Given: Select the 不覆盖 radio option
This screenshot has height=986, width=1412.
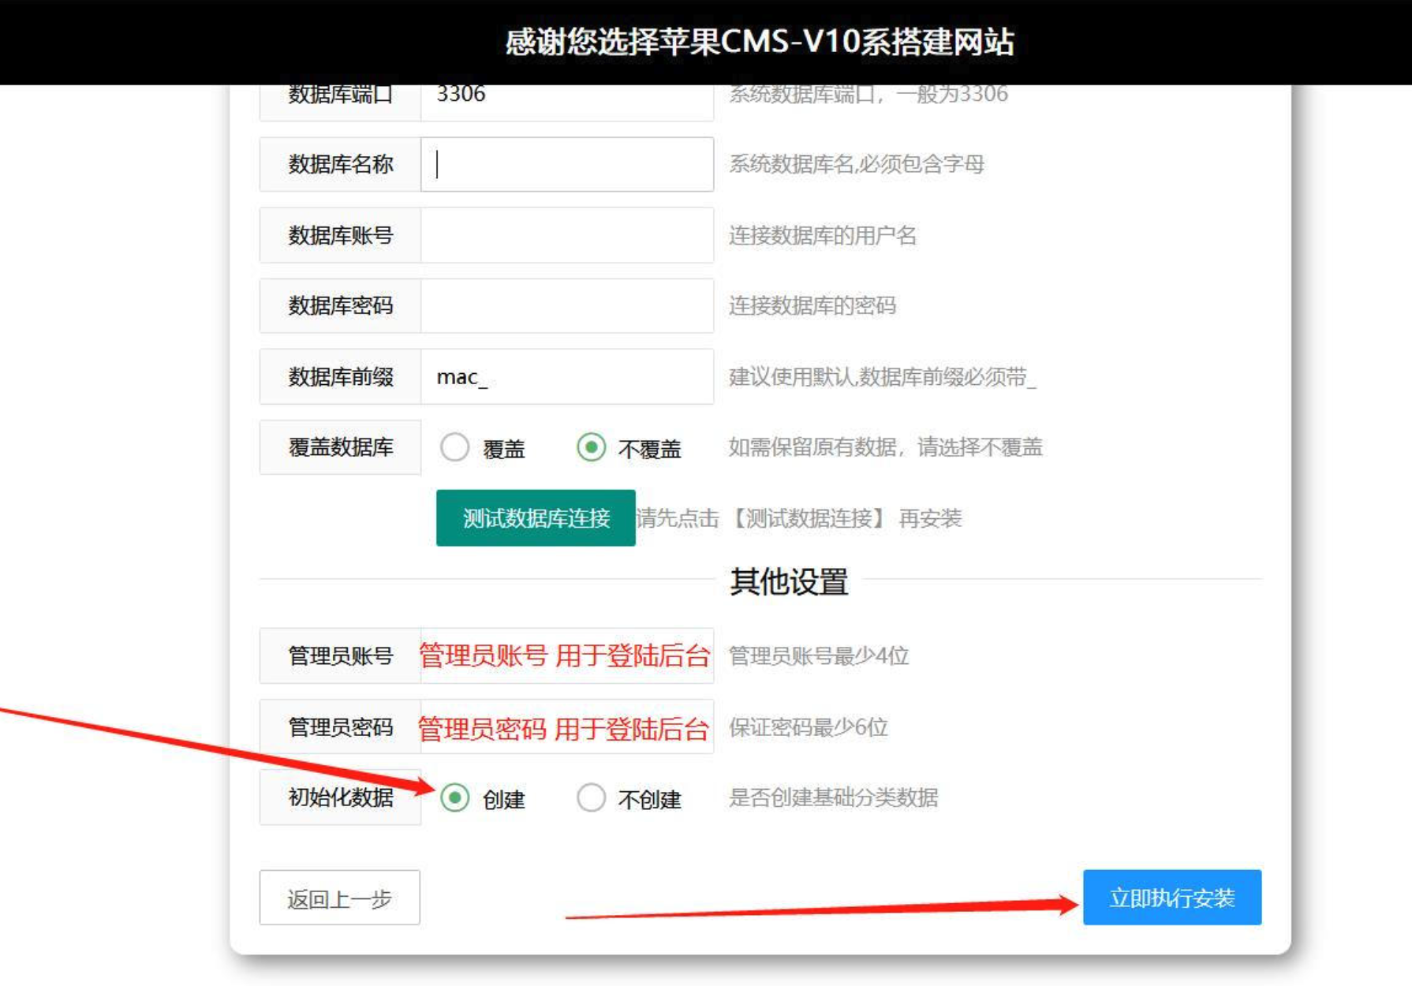Looking at the screenshot, I should click(x=592, y=447).
